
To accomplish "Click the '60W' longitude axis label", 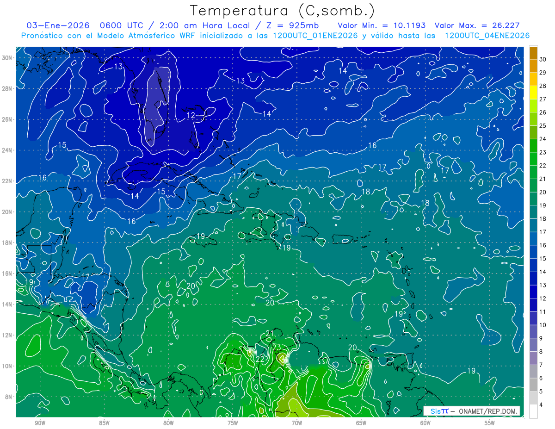I will pyautogui.click(x=425, y=423).
